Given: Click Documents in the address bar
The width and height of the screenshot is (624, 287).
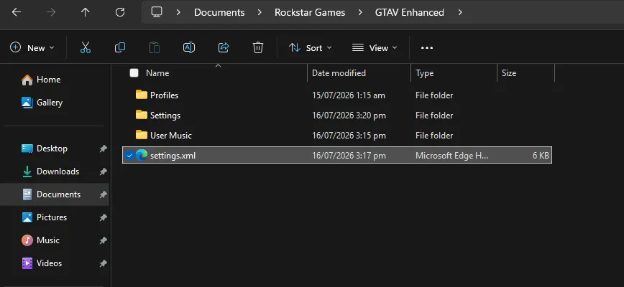Looking at the screenshot, I should point(219,12).
